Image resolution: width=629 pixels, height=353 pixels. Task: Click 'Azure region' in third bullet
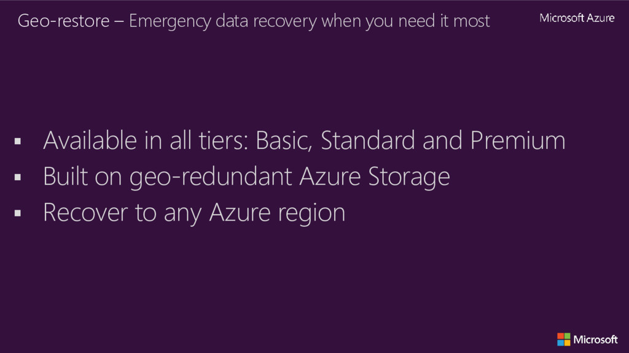pos(277,213)
